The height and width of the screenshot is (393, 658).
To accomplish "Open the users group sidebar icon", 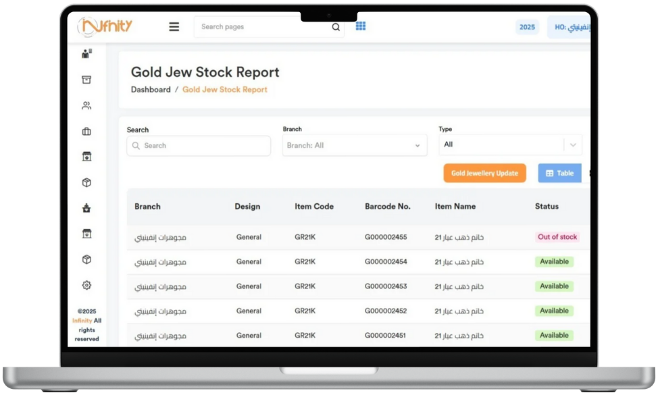I will point(86,105).
